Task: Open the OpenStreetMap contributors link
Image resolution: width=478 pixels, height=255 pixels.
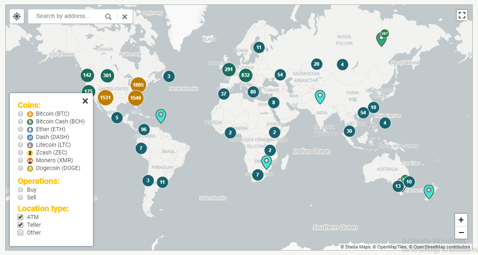Action: click(x=442, y=247)
